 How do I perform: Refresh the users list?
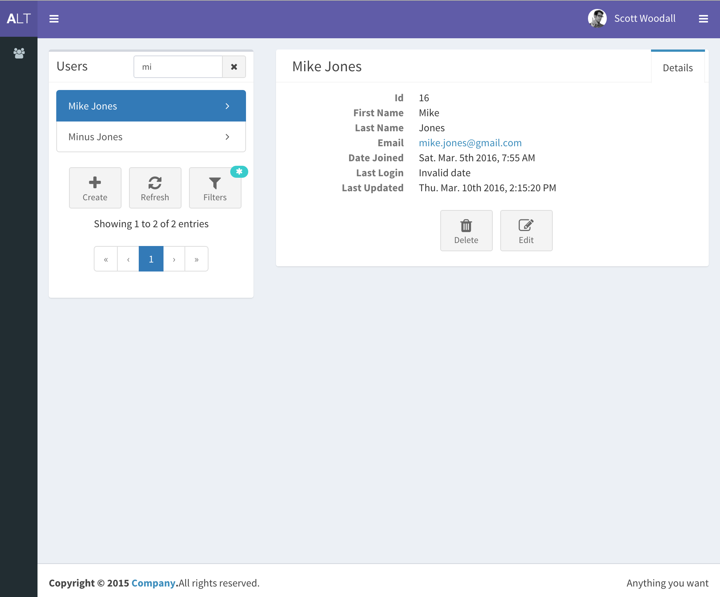(155, 188)
